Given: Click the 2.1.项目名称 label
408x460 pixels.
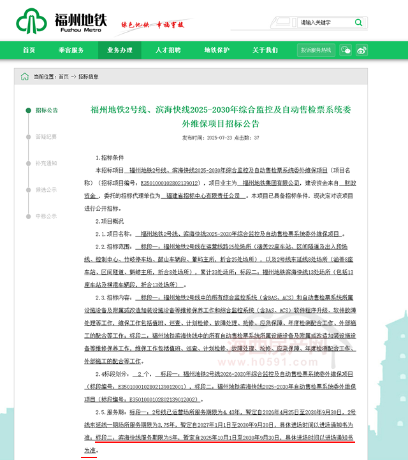Looking at the screenshot, I should tap(113, 234).
